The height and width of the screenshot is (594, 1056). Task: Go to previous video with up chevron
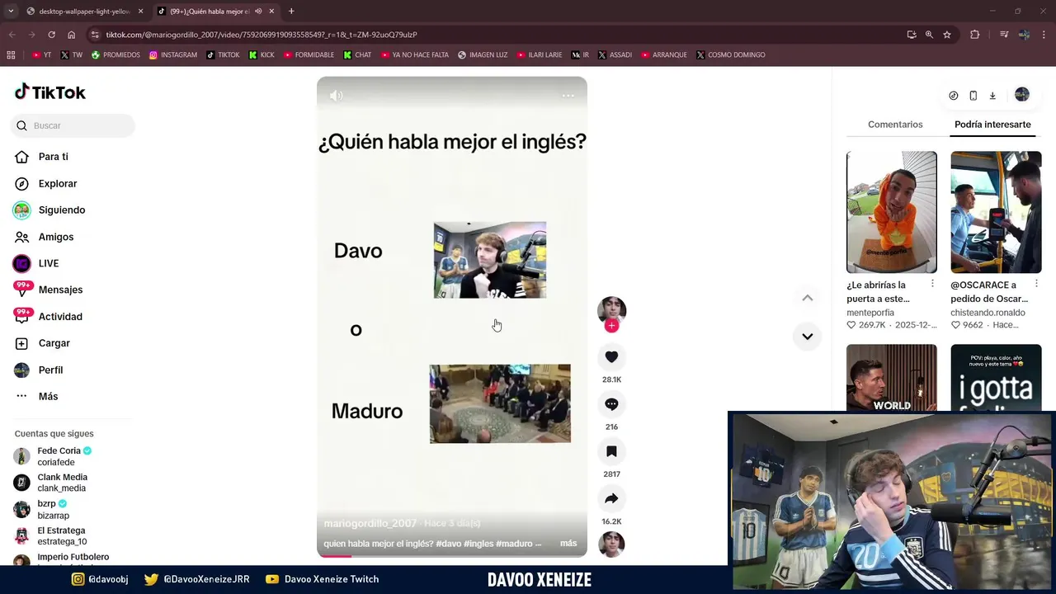808,298
